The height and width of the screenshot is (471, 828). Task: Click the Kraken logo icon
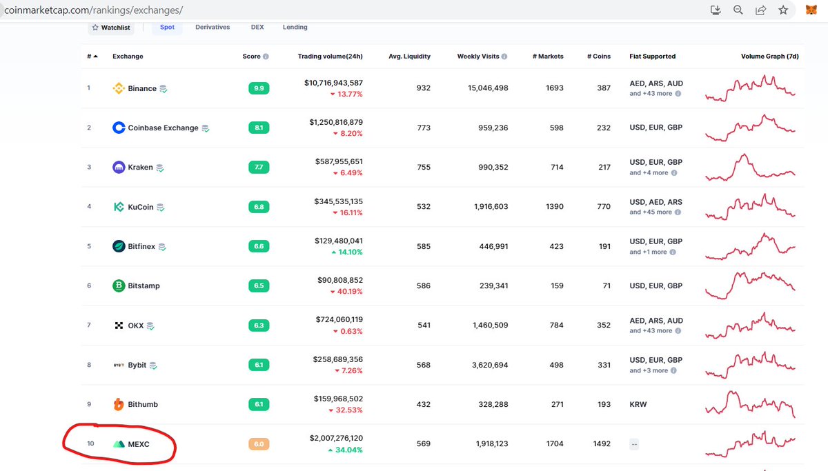pyautogui.click(x=119, y=167)
